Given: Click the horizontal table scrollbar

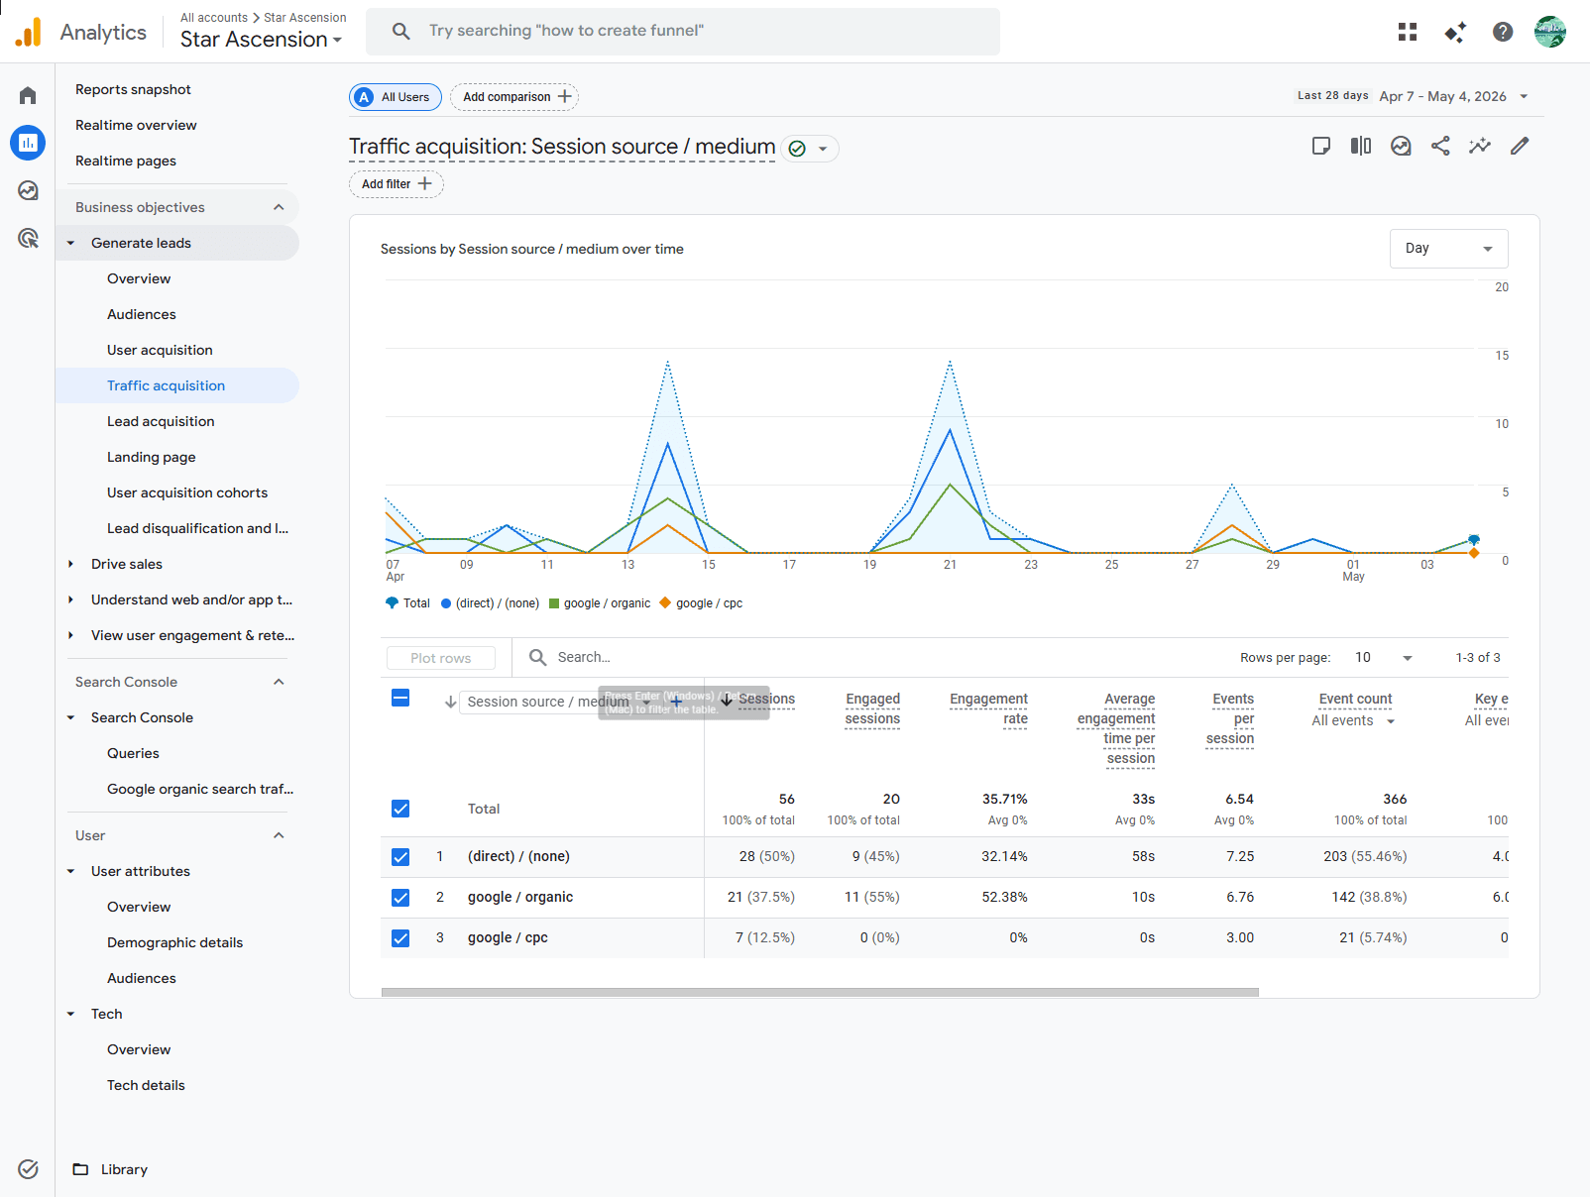Looking at the screenshot, I should coord(820,992).
